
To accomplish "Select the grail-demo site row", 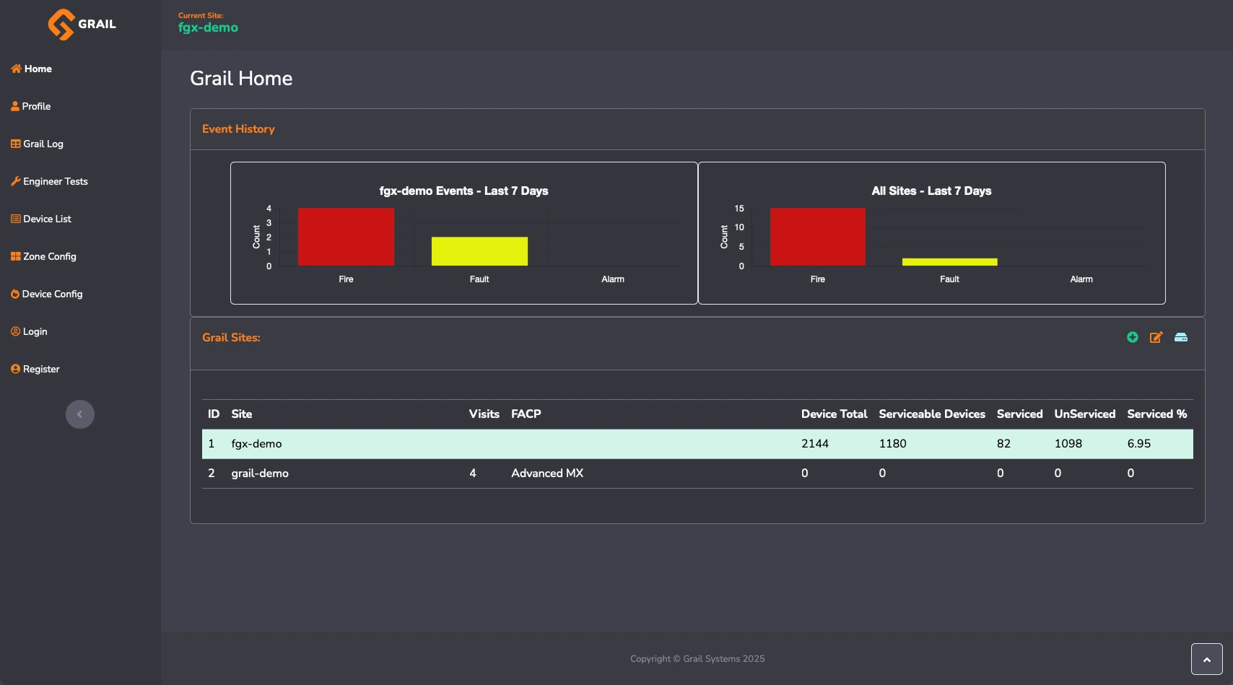I will click(x=260, y=474).
